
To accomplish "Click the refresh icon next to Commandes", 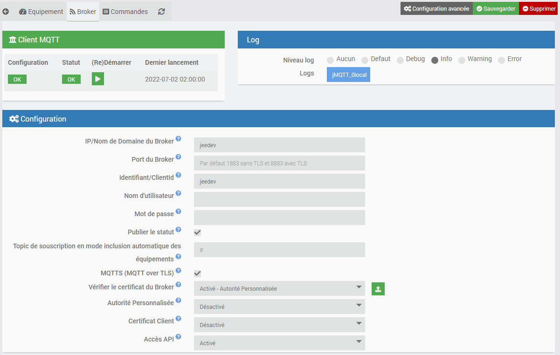I will coord(161,12).
